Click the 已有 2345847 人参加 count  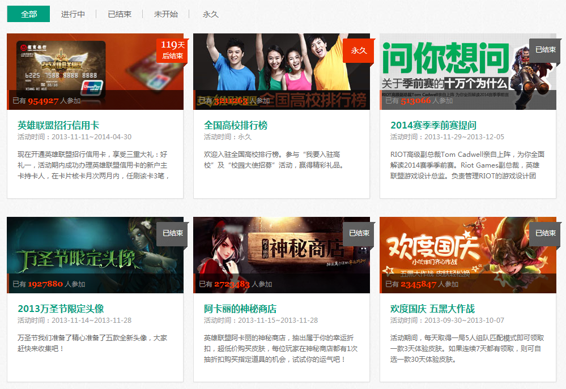click(x=422, y=284)
